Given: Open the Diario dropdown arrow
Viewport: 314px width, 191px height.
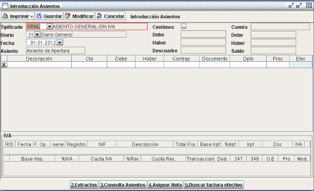Looking at the screenshot, I should pyautogui.click(x=37, y=35).
